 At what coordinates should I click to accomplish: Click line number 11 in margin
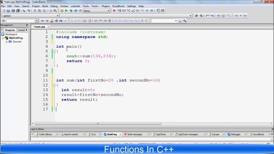tap(45, 80)
